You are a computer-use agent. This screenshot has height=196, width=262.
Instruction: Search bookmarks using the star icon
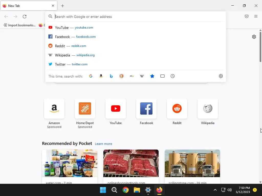coord(152,76)
